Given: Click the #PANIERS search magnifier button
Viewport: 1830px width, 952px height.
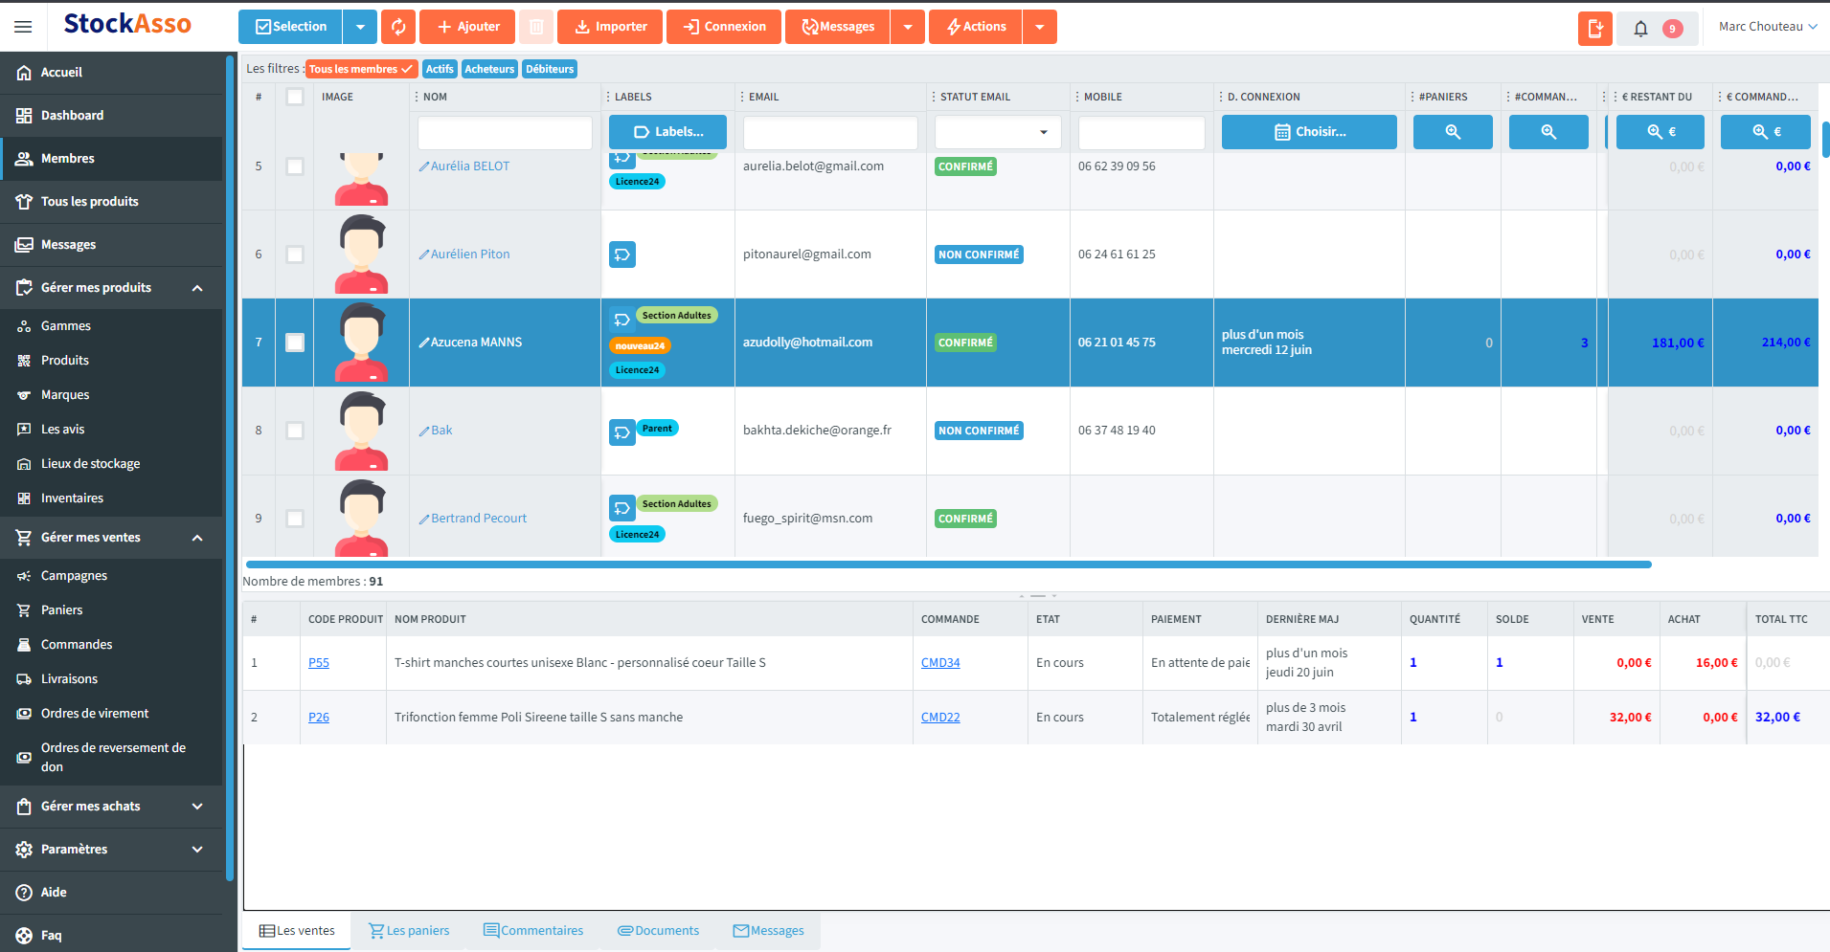Looking at the screenshot, I should (x=1453, y=132).
